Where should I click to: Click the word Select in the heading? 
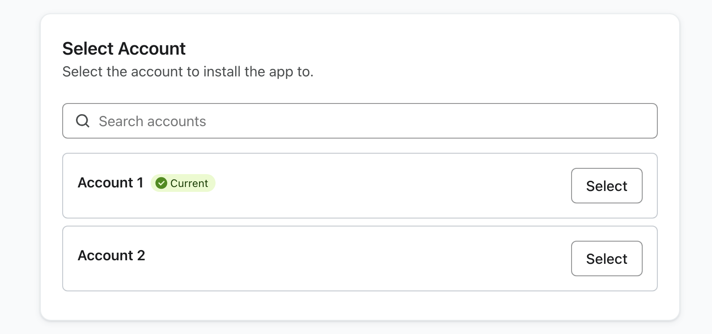tap(88, 48)
